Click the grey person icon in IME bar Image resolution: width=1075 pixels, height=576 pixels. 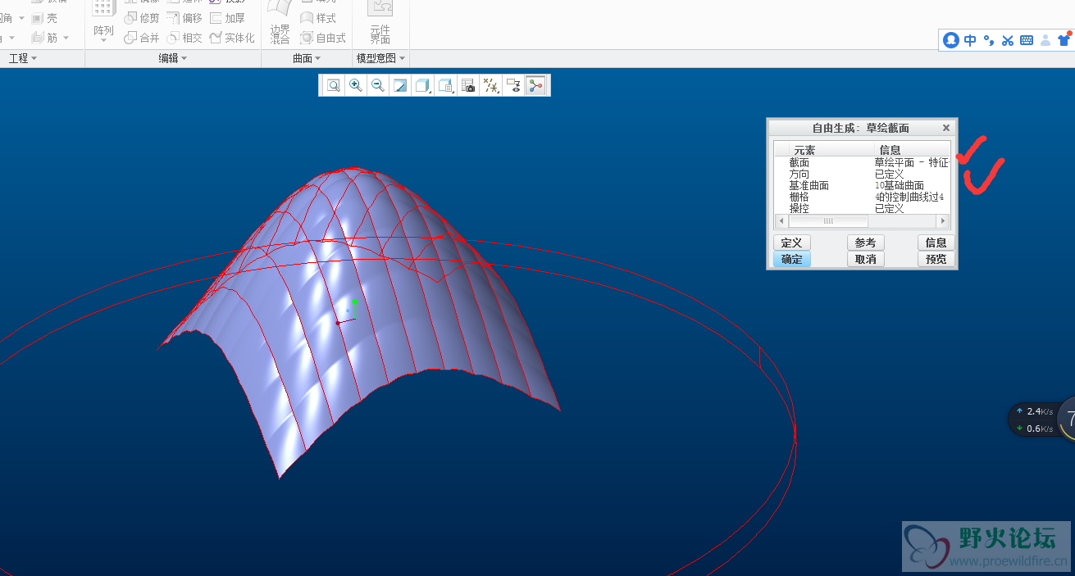point(1045,39)
